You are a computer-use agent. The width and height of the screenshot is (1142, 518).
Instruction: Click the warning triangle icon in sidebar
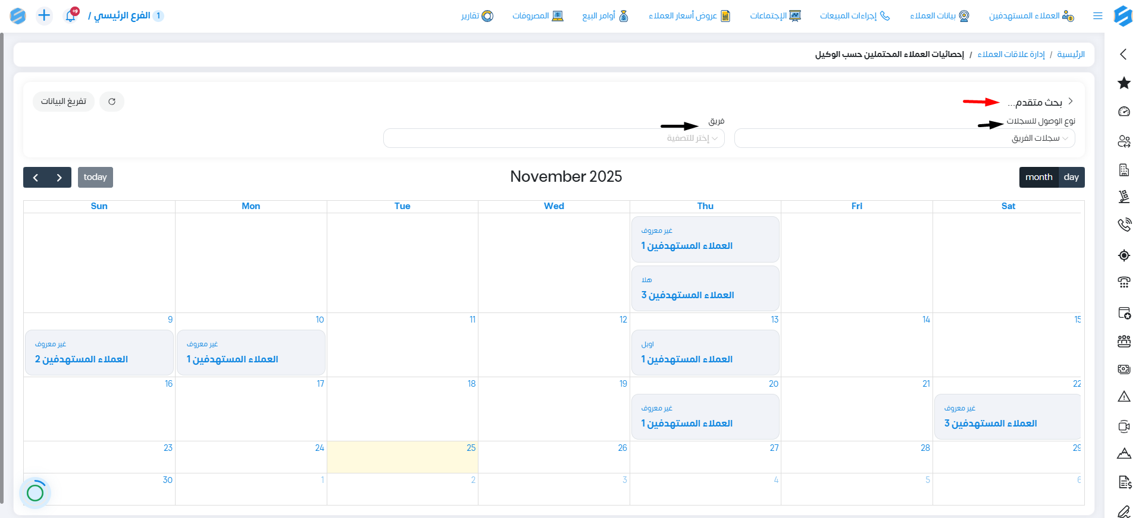pos(1124,397)
